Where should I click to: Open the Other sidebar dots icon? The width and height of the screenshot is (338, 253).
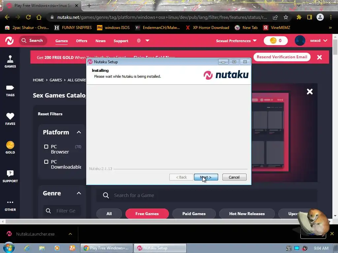click(x=10, y=206)
